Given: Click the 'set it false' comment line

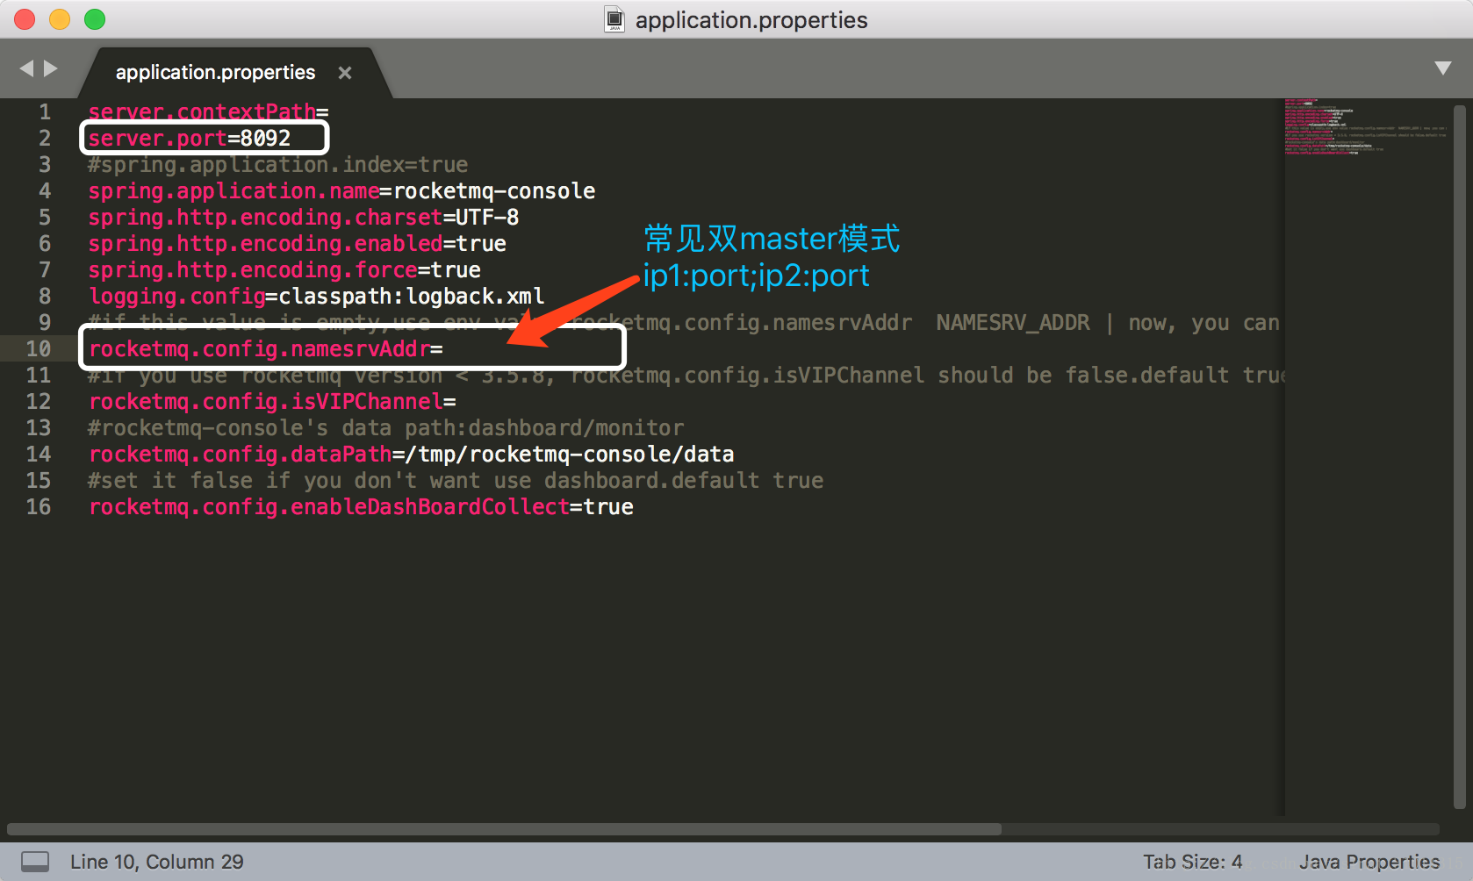Looking at the screenshot, I should click(456, 481).
